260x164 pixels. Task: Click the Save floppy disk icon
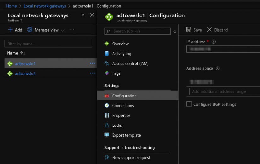pos(189,30)
